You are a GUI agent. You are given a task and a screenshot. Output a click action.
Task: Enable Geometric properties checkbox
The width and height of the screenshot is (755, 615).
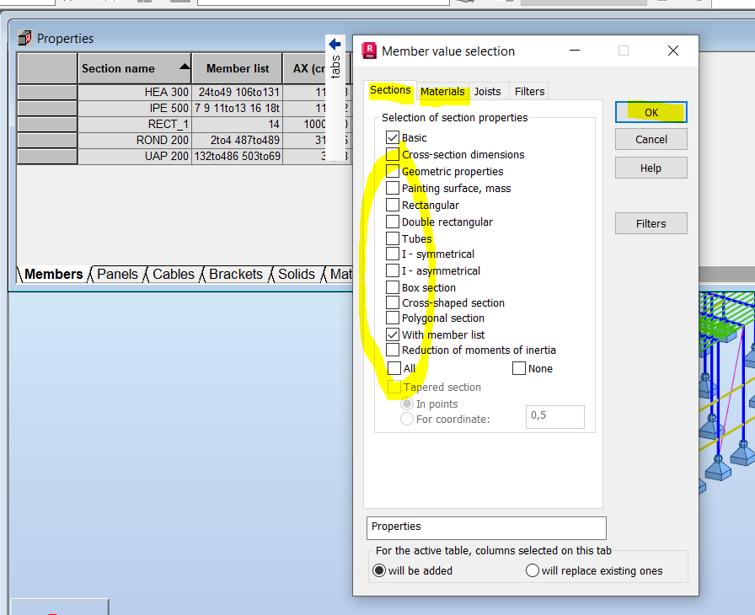pos(393,171)
